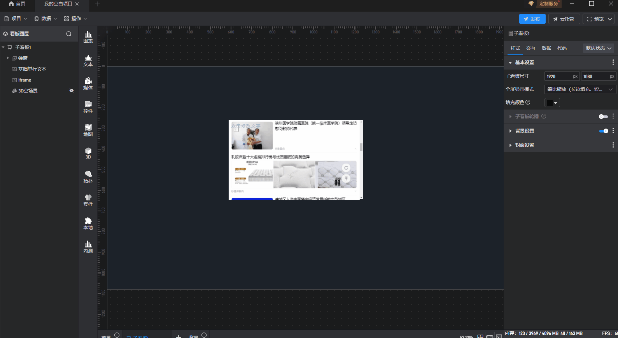The image size is (618, 338).
Task: Open 基本设置 more options (three dots)
Action: pos(613,62)
